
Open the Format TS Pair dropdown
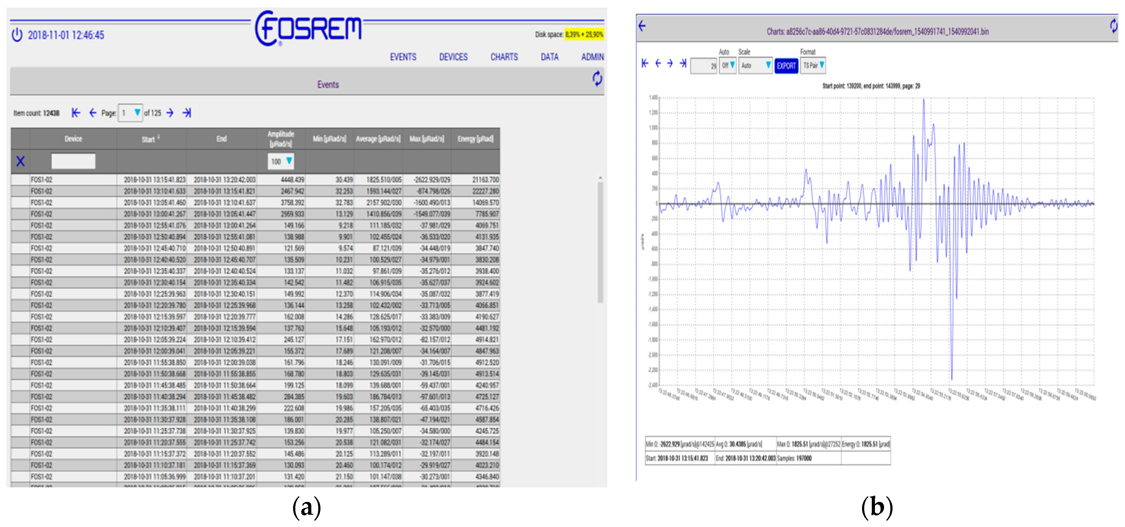pyautogui.click(x=813, y=65)
